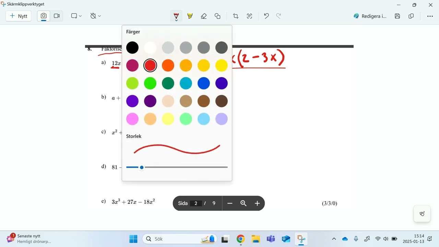Image resolution: width=439 pixels, height=247 pixels.
Task: Open Wi-Fi network settings
Action: pos(378,239)
